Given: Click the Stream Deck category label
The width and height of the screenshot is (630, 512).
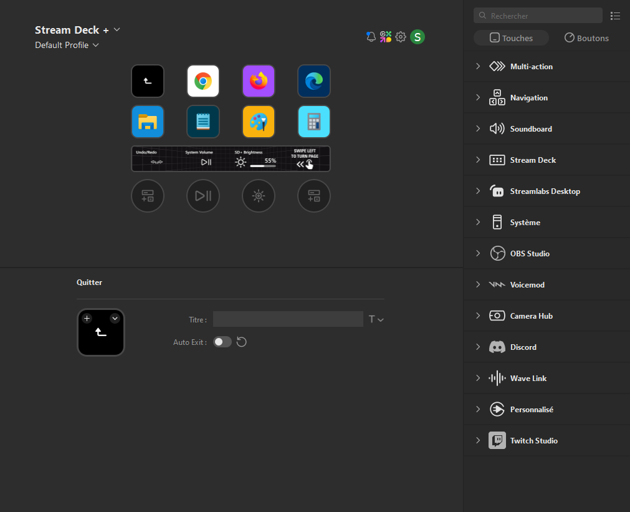Looking at the screenshot, I should pos(533,160).
